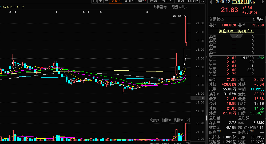Screen dimensions: 266x144
Task: Open the 叠加 overlay dropdown
Action: pos(129,1)
